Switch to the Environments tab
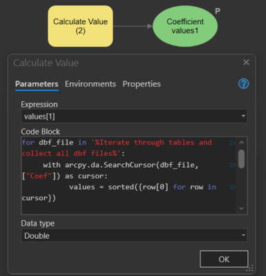 (x=91, y=84)
